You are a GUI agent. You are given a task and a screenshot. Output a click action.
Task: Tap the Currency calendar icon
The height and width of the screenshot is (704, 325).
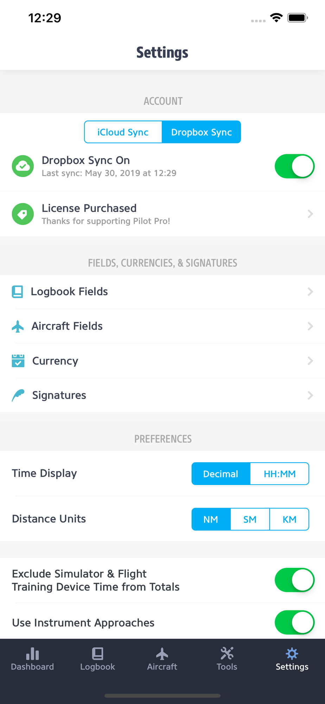tap(18, 361)
